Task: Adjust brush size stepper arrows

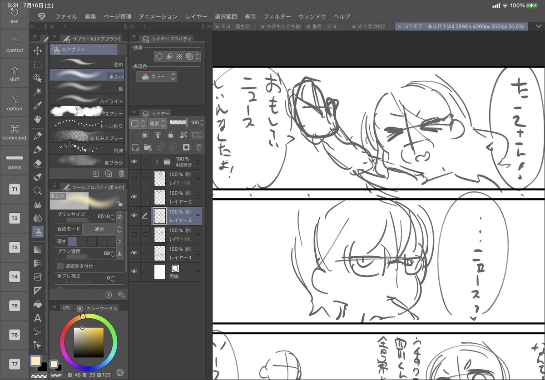Action: (x=113, y=217)
